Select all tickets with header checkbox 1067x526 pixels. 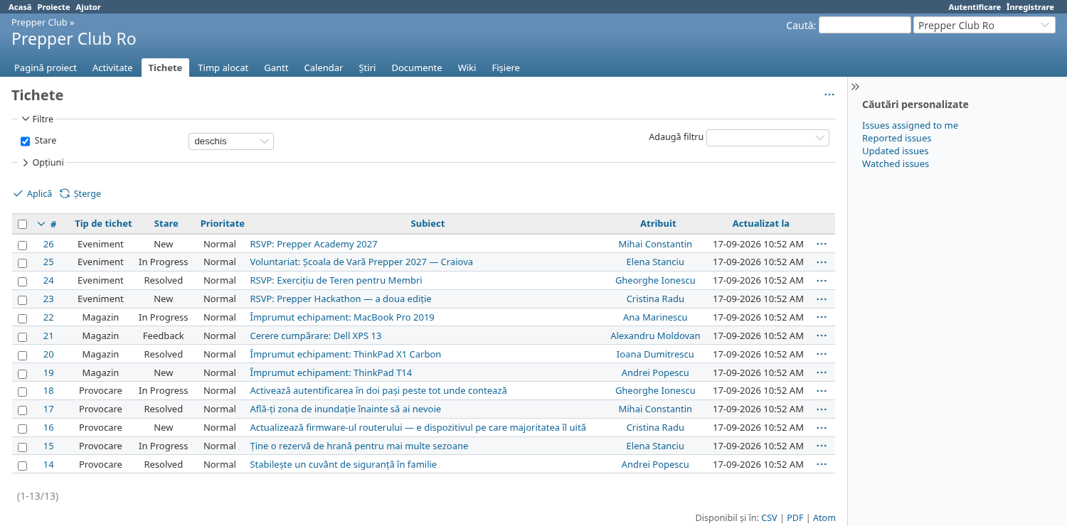pos(23,225)
